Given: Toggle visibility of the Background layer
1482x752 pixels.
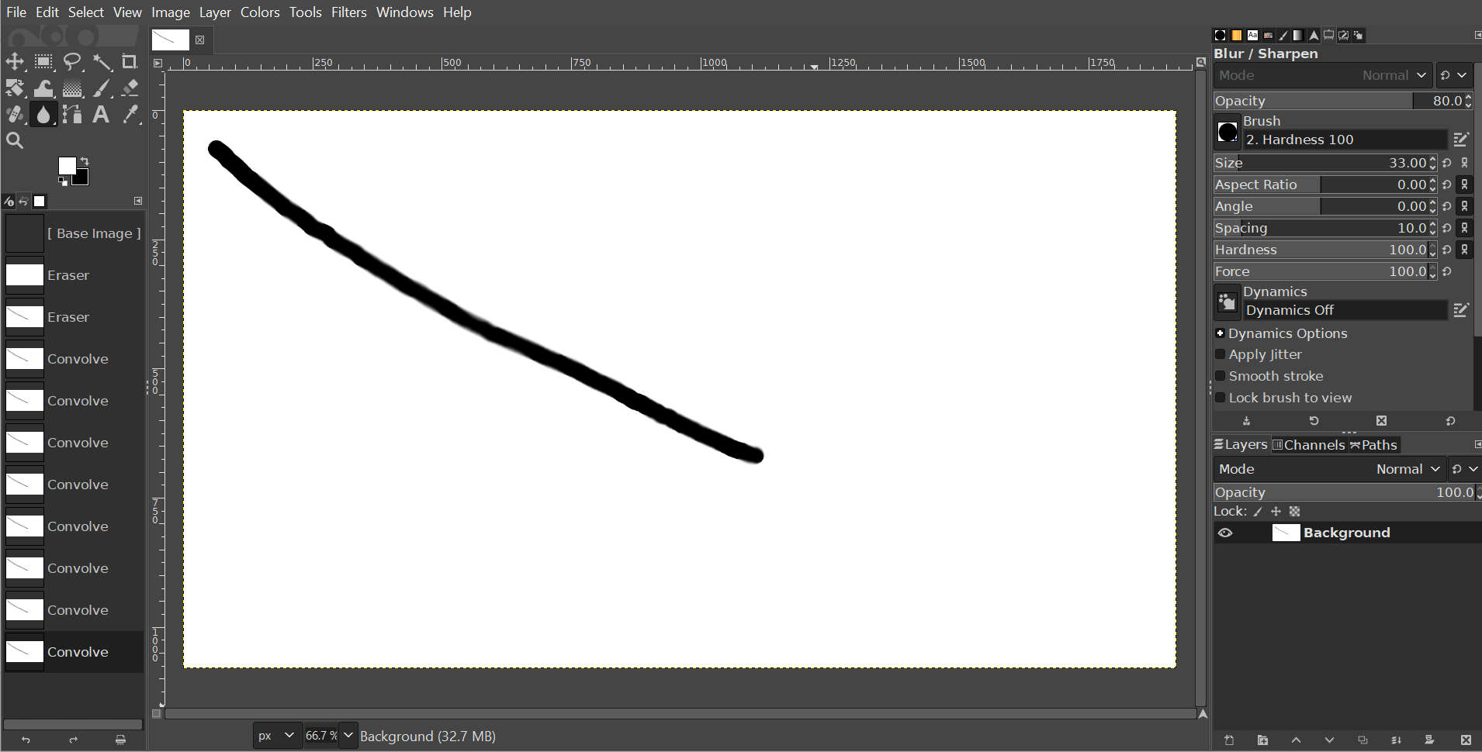Looking at the screenshot, I should tap(1225, 533).
